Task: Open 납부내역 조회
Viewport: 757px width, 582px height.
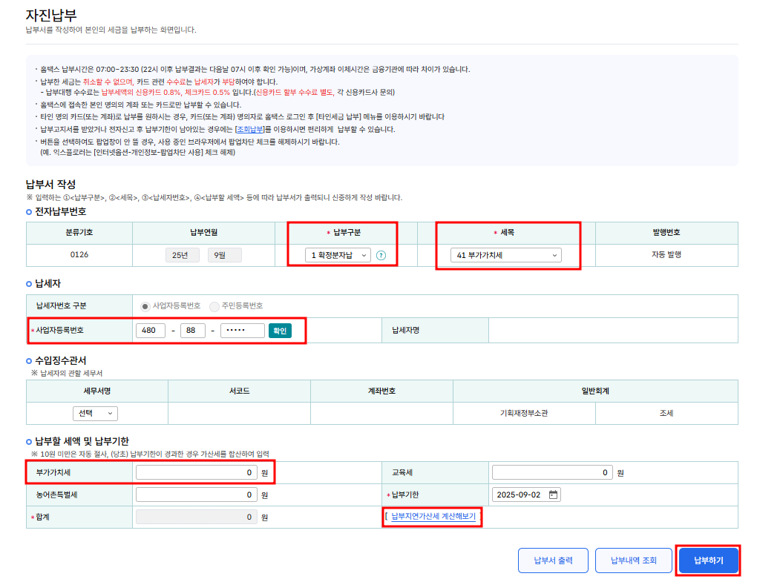Action: click(633, 560)
